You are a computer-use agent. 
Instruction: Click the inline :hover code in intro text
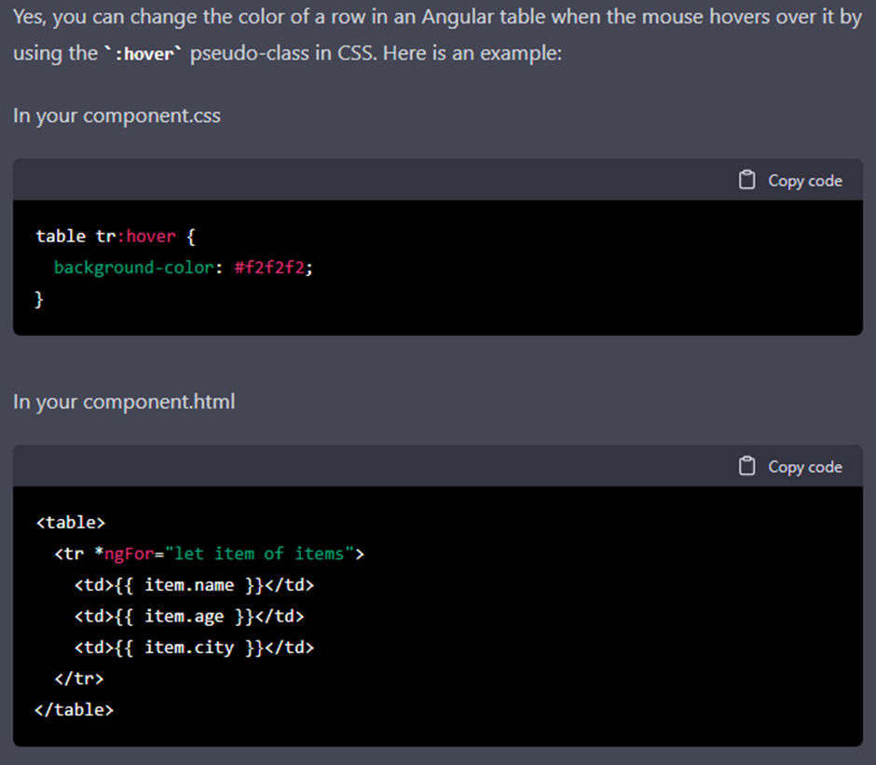tap(144, 54)
